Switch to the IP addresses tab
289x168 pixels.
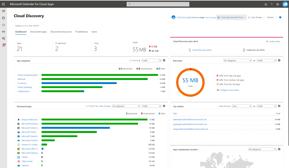(x=82, y=32)
